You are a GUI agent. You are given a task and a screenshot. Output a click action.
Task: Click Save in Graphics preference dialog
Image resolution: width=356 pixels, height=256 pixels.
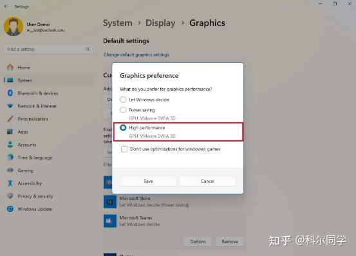click(x=148, y=181)
